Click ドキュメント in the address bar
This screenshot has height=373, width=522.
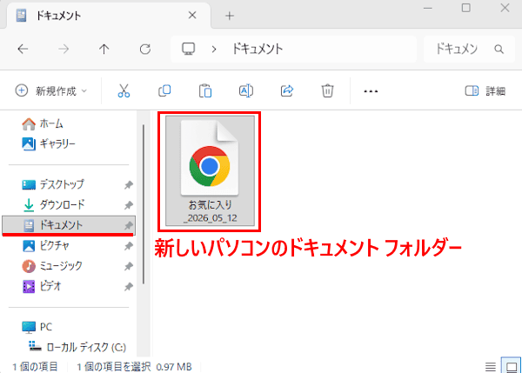point(258,50)
